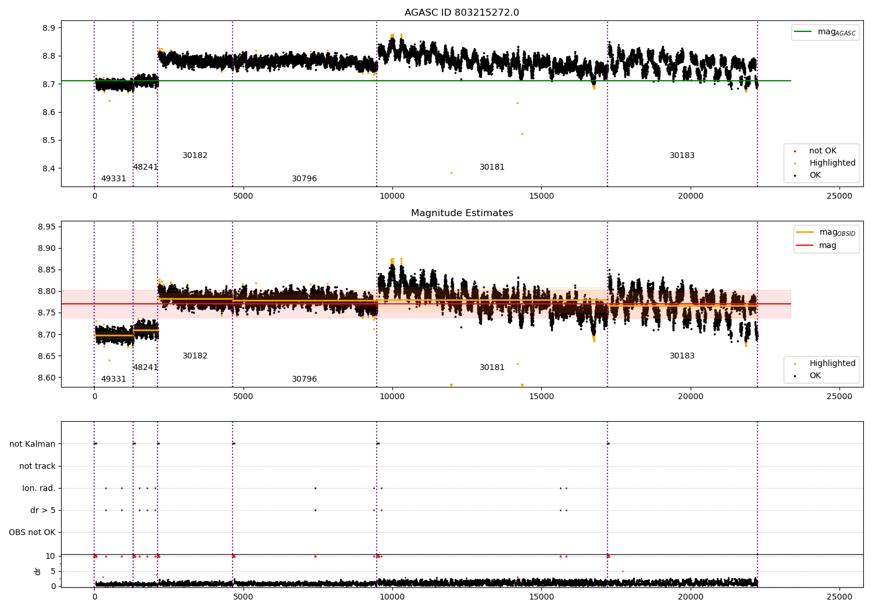Screen dimensions: 872x610
Task: Click the 'not Kalman' row label
Action: pos(33,444)
